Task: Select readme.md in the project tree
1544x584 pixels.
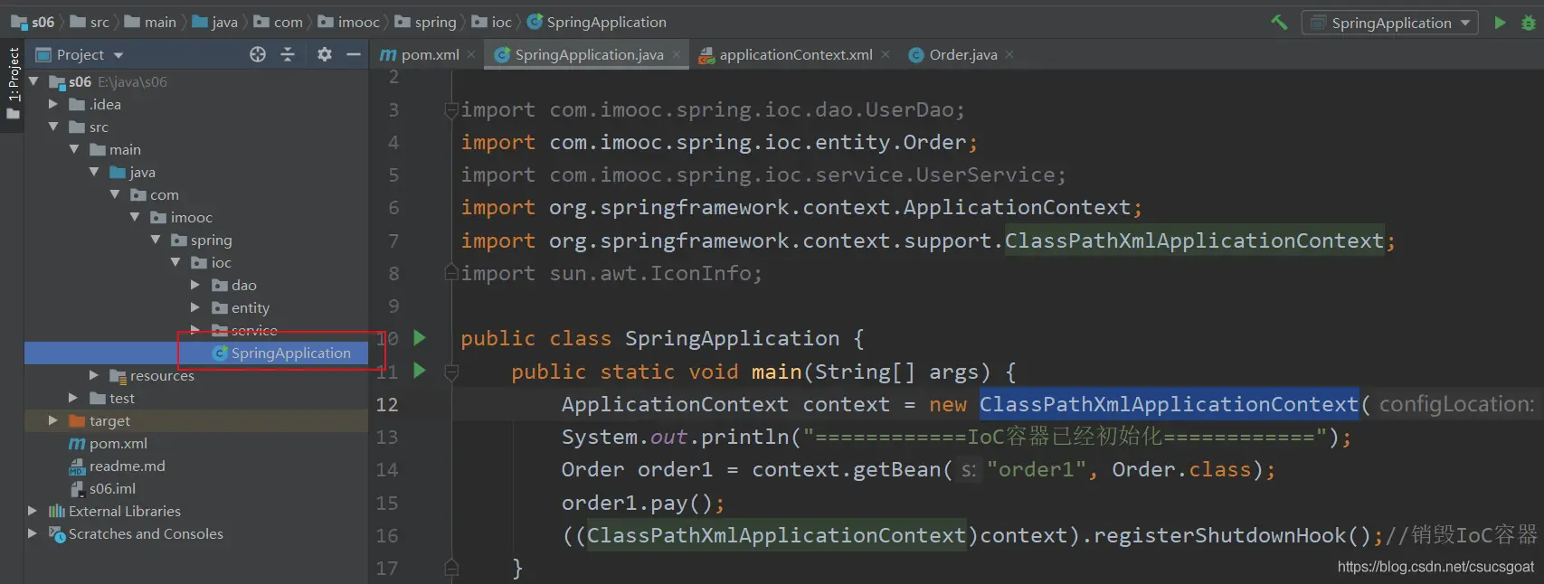Action: pos(127,466)
